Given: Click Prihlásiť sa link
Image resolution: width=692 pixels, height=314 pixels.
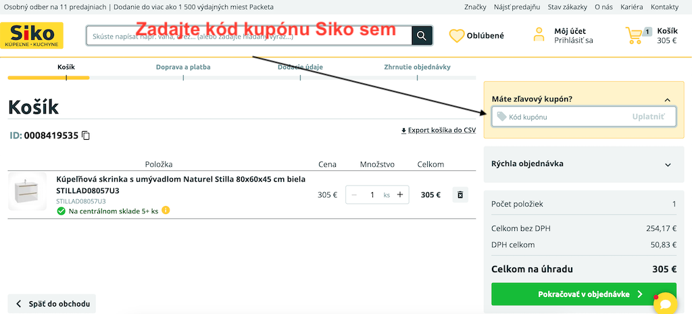Looking at the screenshot, I should (573, 40).
